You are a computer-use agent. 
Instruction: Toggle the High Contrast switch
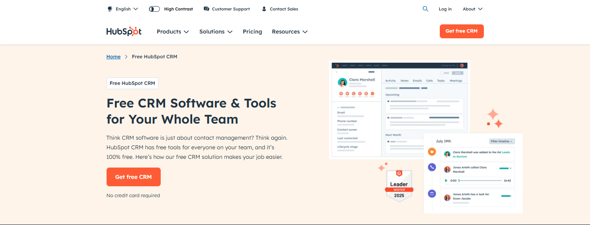(x=154, y=9)
